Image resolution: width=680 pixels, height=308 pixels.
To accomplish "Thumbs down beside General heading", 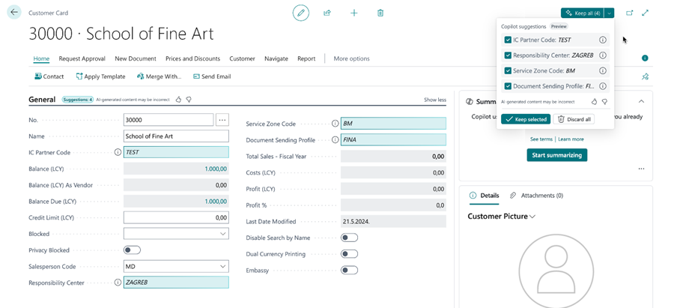I will tap(189, 100).
